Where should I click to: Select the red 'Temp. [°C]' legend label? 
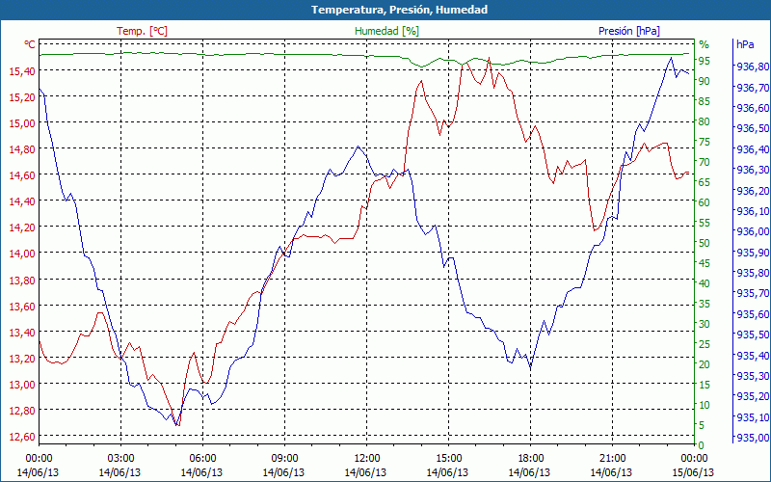142,31
